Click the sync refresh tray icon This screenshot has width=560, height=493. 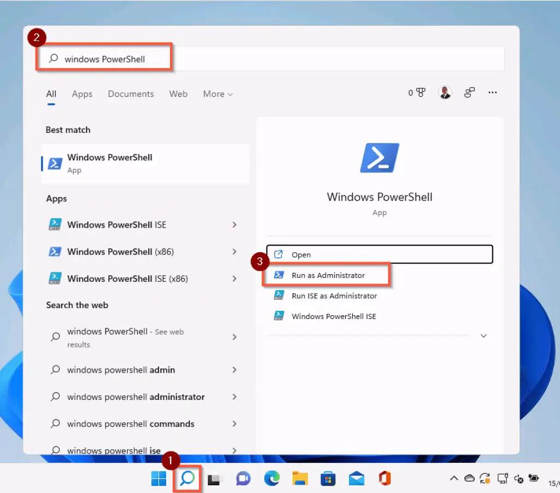click(x=485, y=478)
